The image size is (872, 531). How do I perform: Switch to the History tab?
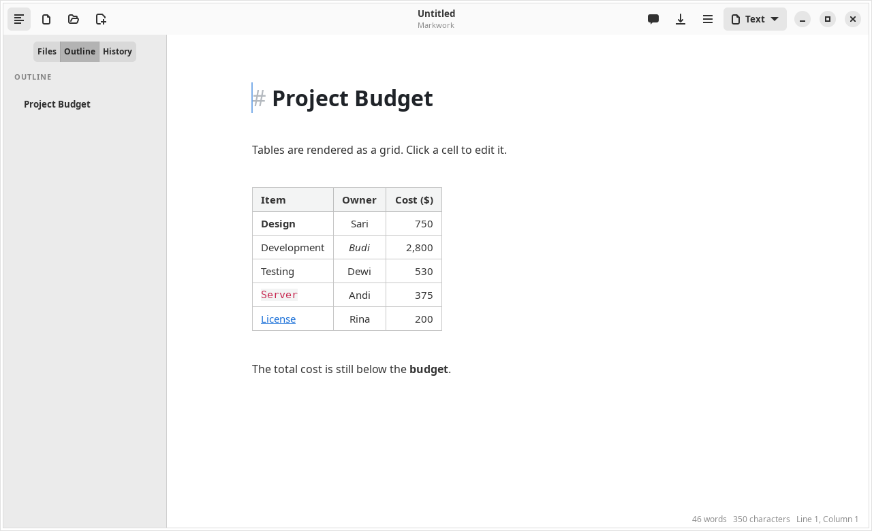(x=117, y=52)
